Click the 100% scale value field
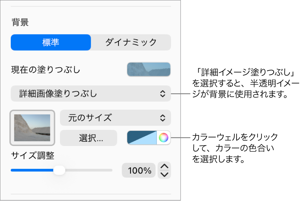 tap(138, 170)
